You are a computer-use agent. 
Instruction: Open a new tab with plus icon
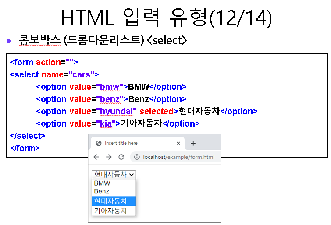tap(193, 144)
